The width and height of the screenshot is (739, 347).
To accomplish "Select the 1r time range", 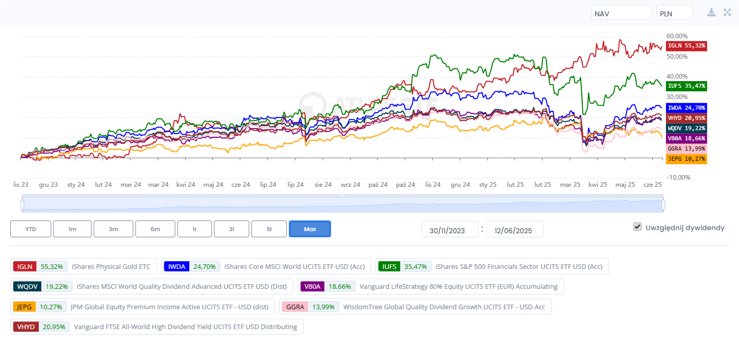I will pos(194,229).
